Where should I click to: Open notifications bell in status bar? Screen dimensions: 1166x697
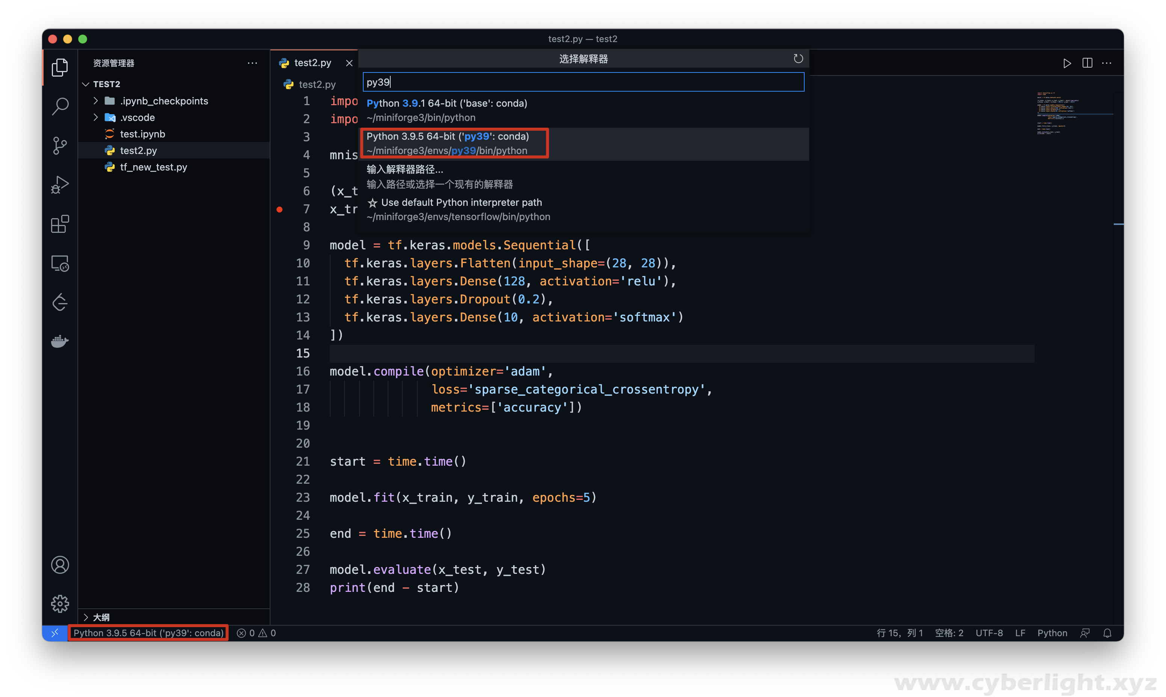(x=1107, y=633)
